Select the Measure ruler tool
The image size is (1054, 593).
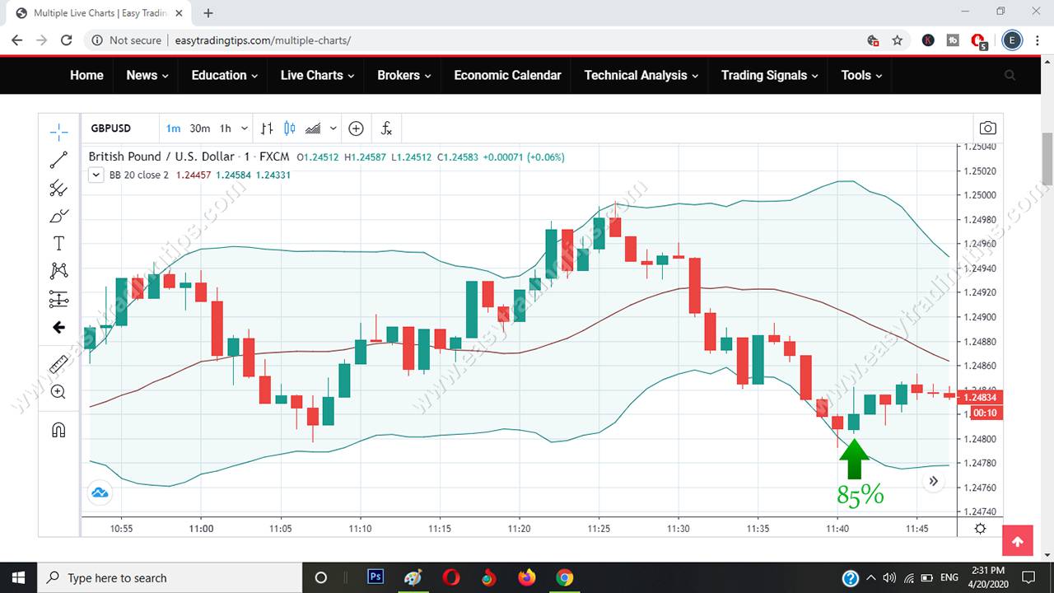point(58,363)
